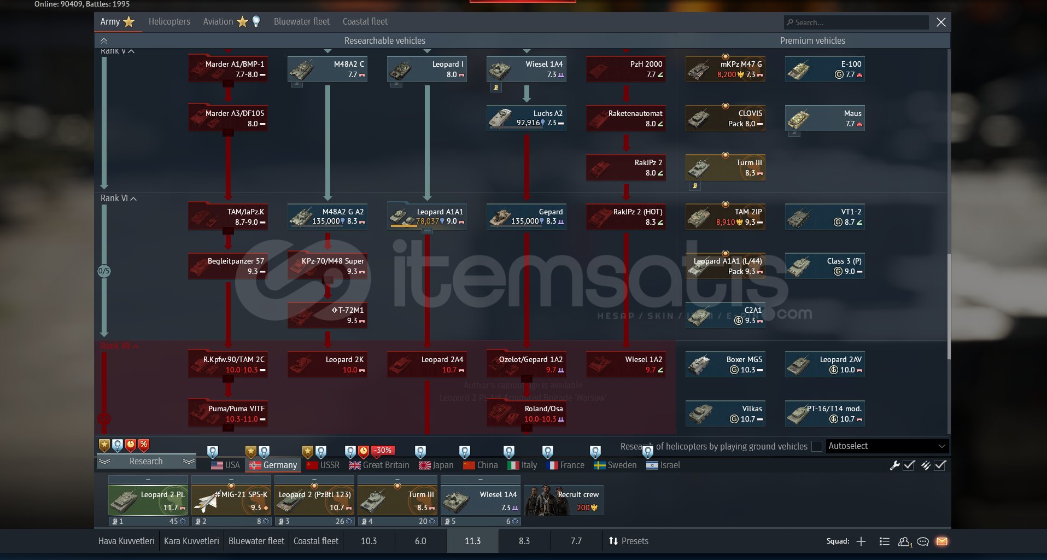Viewport: 1047px width, 560px height.
Task: Select the Great Britain nation tab
Action: [x=379, y=465]
